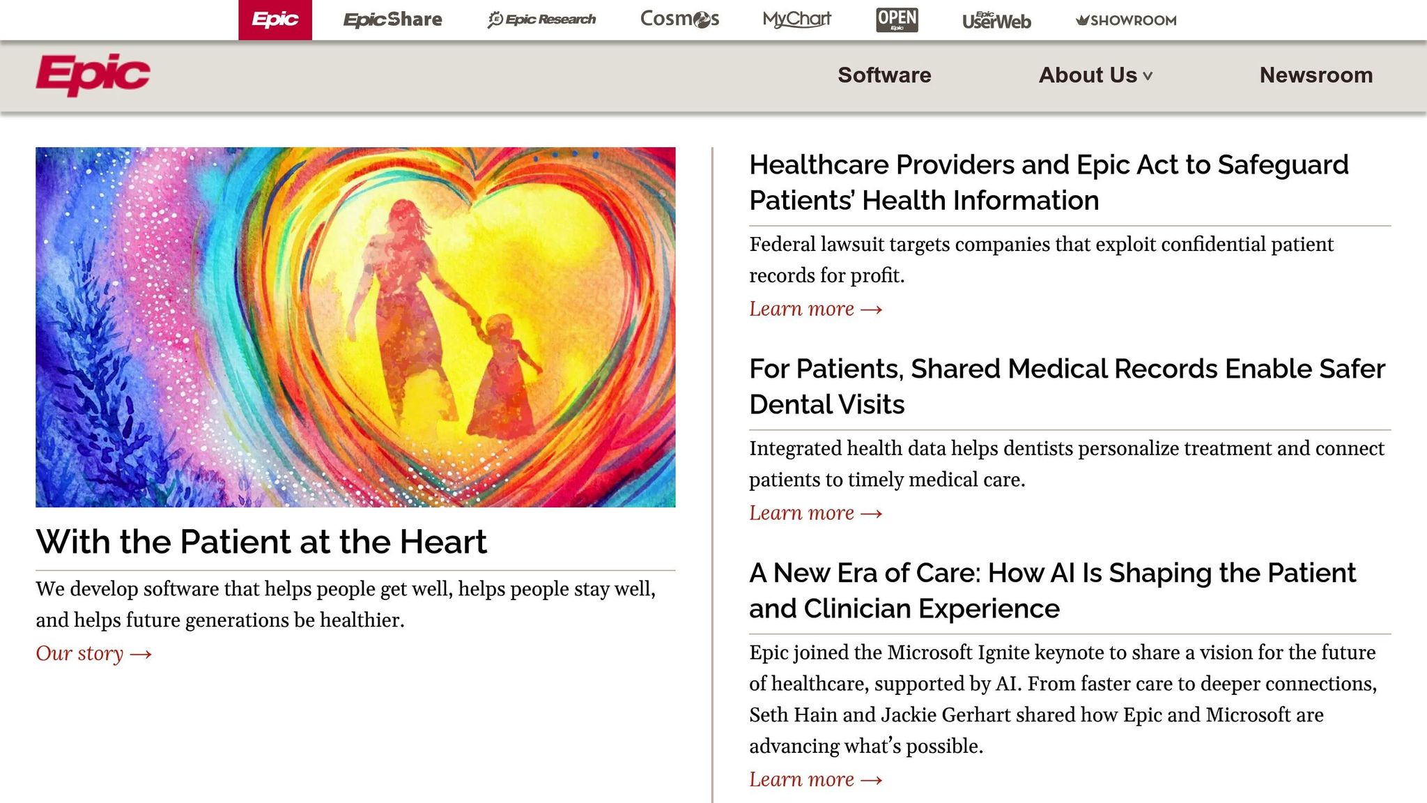Go to the Epic Research logo link

point(541,20)
